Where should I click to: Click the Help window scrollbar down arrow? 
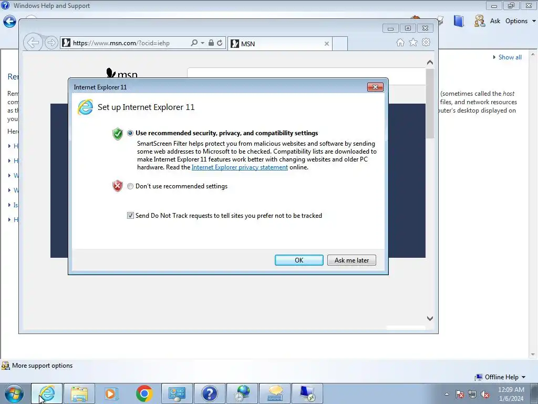point(533,354)
